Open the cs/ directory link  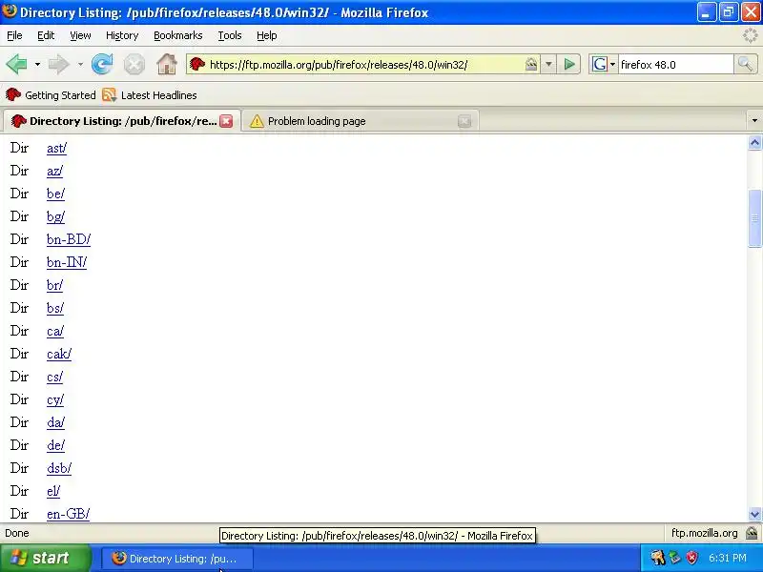point(54,377)
